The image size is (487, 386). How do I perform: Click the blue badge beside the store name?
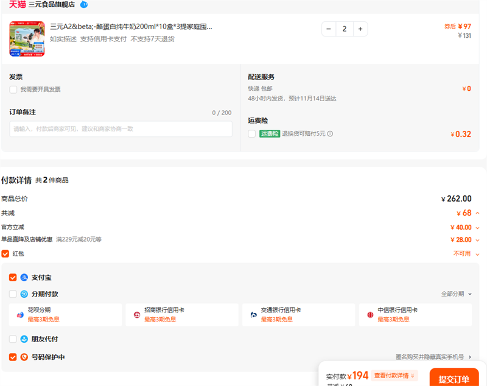84,4
